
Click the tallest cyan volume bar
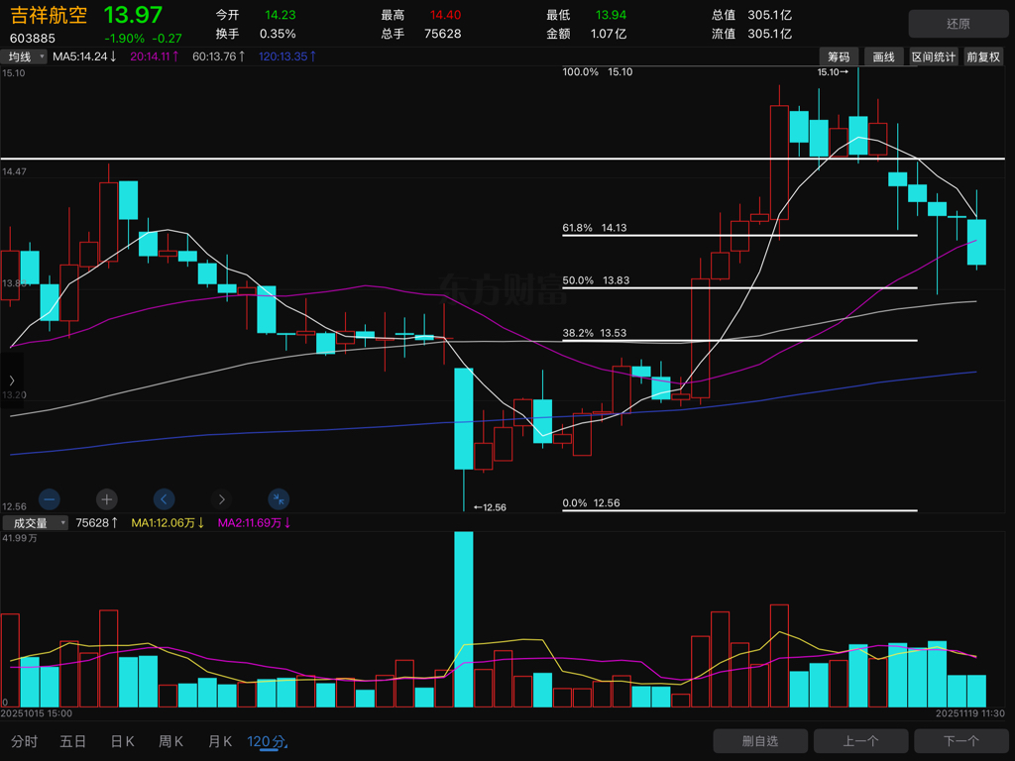click(x=464, y=619)
